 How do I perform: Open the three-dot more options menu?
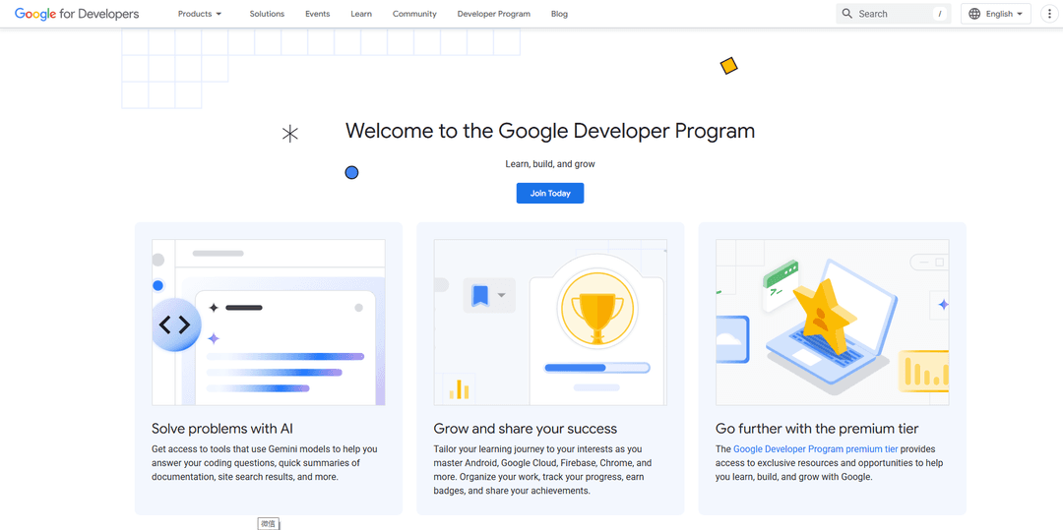[x=1049, y=14]
